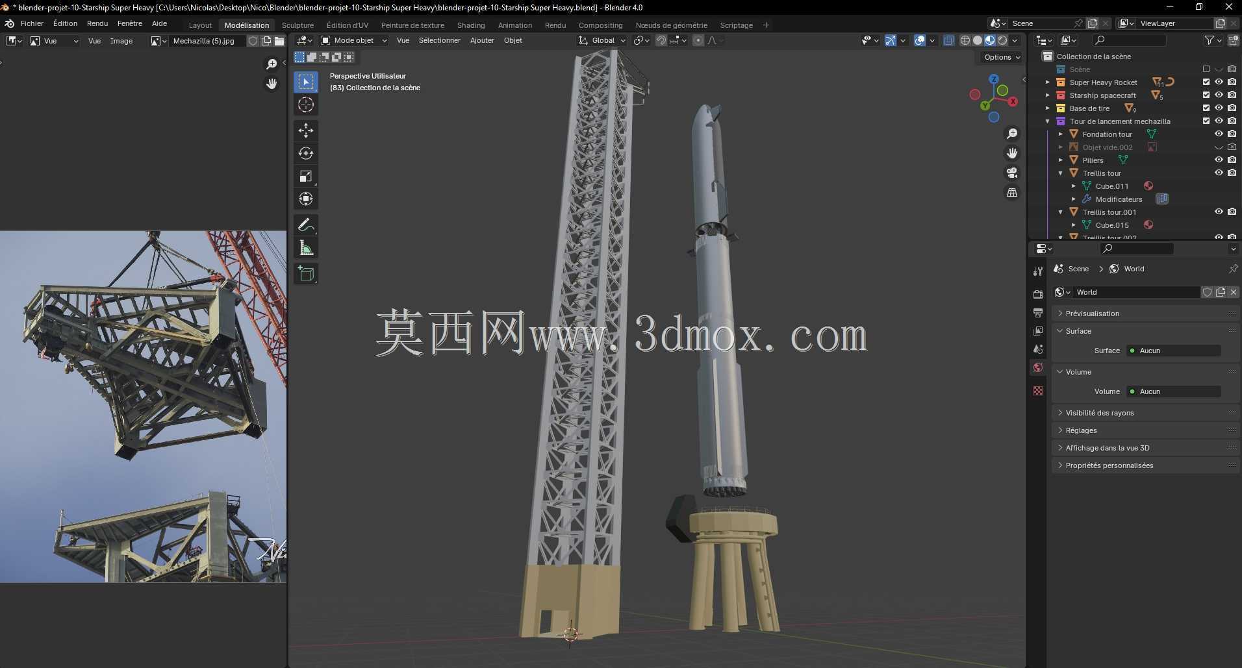Open the Sélectionner menu in the viewport
Image resolution: width=1242 pixels, height=668 pixels.
(x=439, y=40)
